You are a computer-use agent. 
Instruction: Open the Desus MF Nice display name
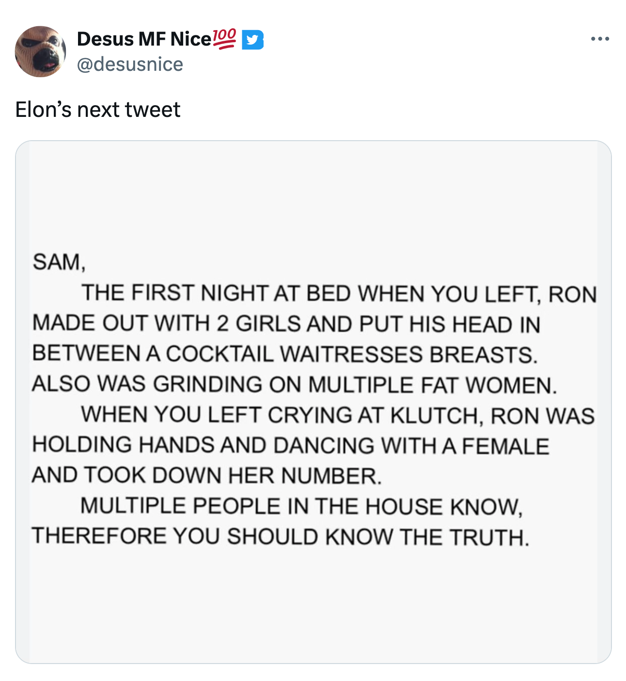coord(144,39)
